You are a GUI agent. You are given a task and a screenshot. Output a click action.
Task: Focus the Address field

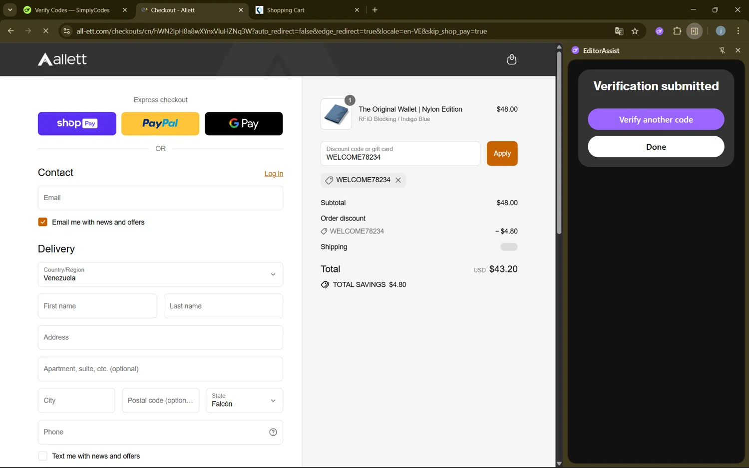(160, 337)
